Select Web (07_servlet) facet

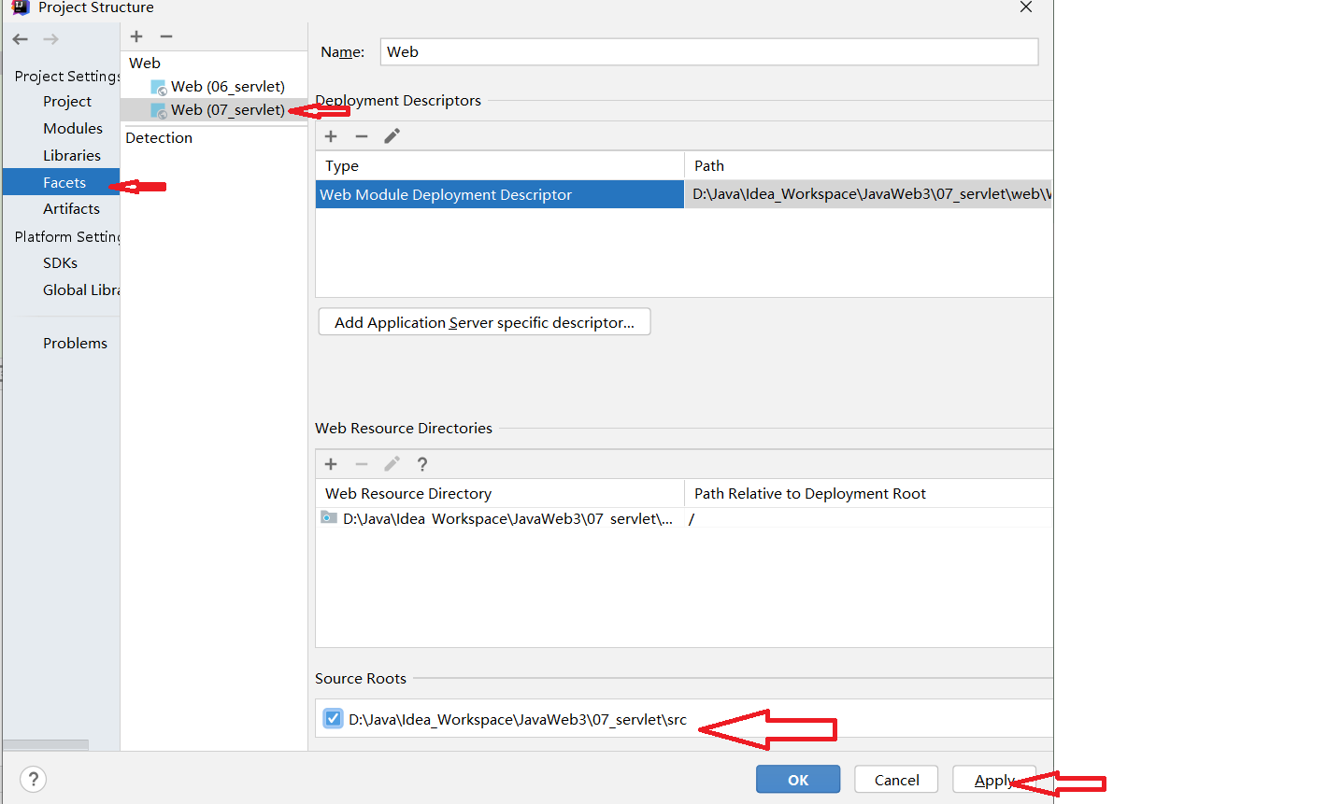228,110
